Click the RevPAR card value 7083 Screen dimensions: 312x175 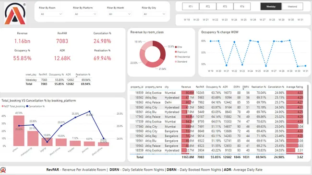pyautogui.click(x=62, y=41)
